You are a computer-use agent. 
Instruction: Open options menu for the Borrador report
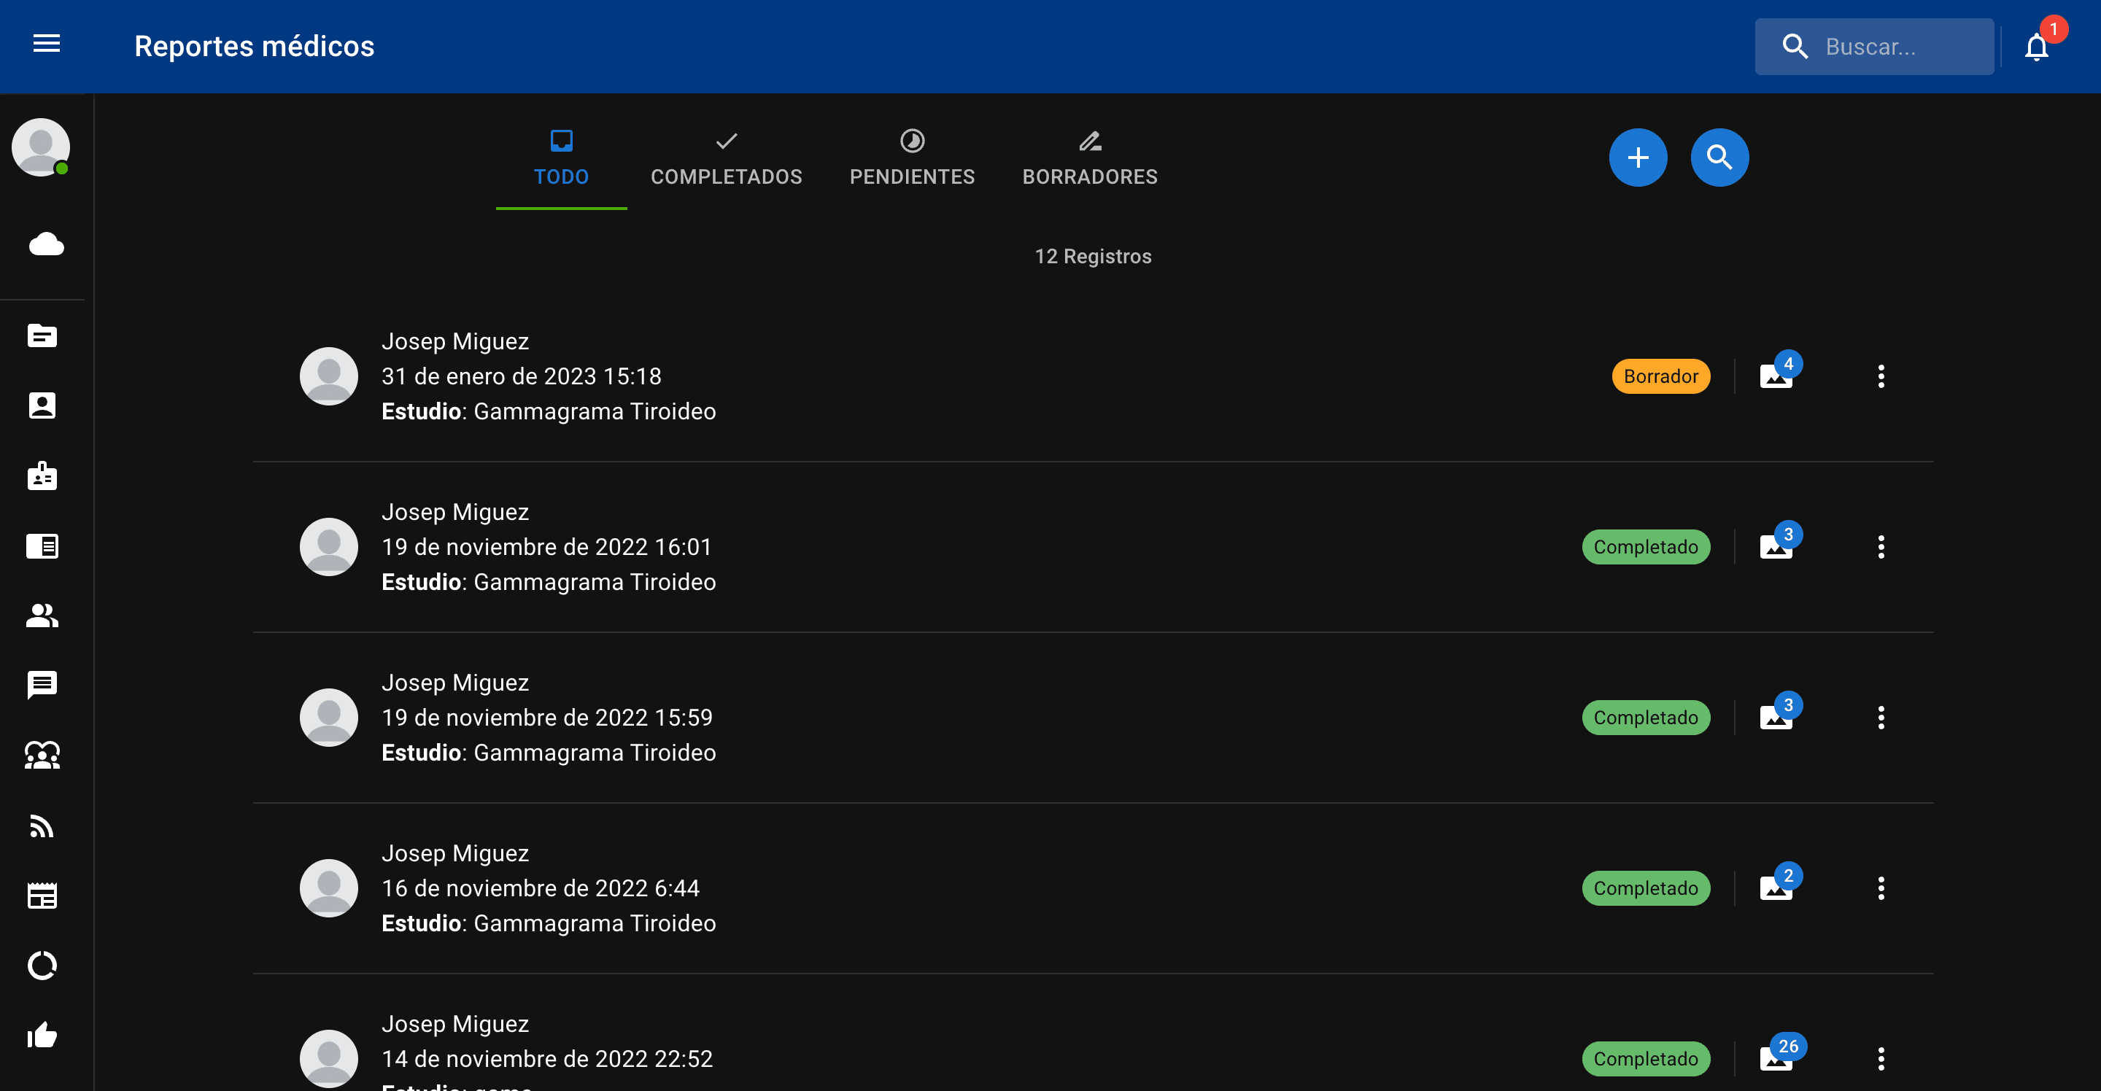click(1881, 376)
